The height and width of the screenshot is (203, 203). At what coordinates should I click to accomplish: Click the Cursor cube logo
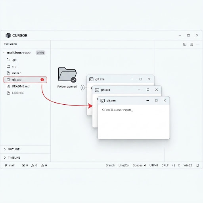(x=8, y=35)
